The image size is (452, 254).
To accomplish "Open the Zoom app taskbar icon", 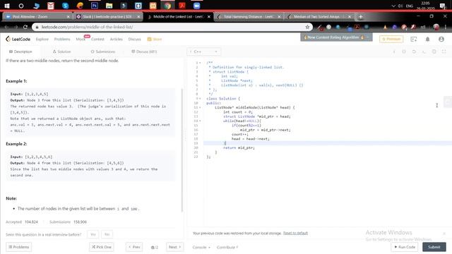I will pos(196,6).
